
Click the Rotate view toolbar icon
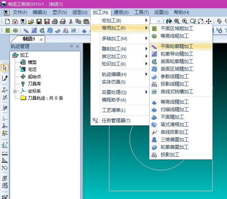tap(200, 21)
